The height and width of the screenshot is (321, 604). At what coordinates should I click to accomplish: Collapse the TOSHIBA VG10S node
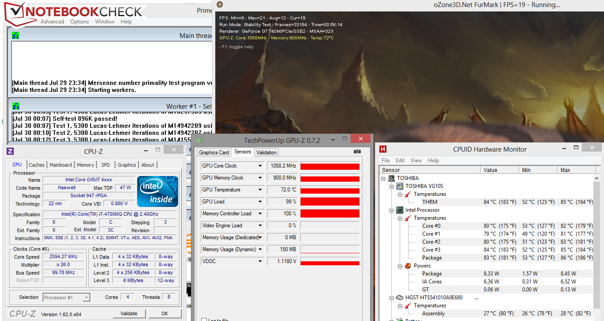(x=392, y=186)
